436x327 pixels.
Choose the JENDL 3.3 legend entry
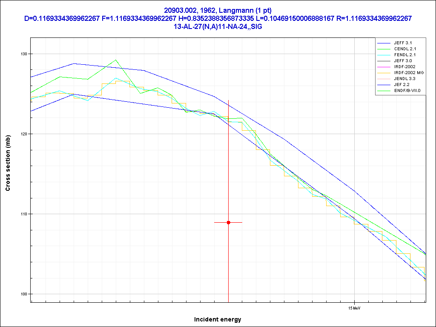click(404, 79)
